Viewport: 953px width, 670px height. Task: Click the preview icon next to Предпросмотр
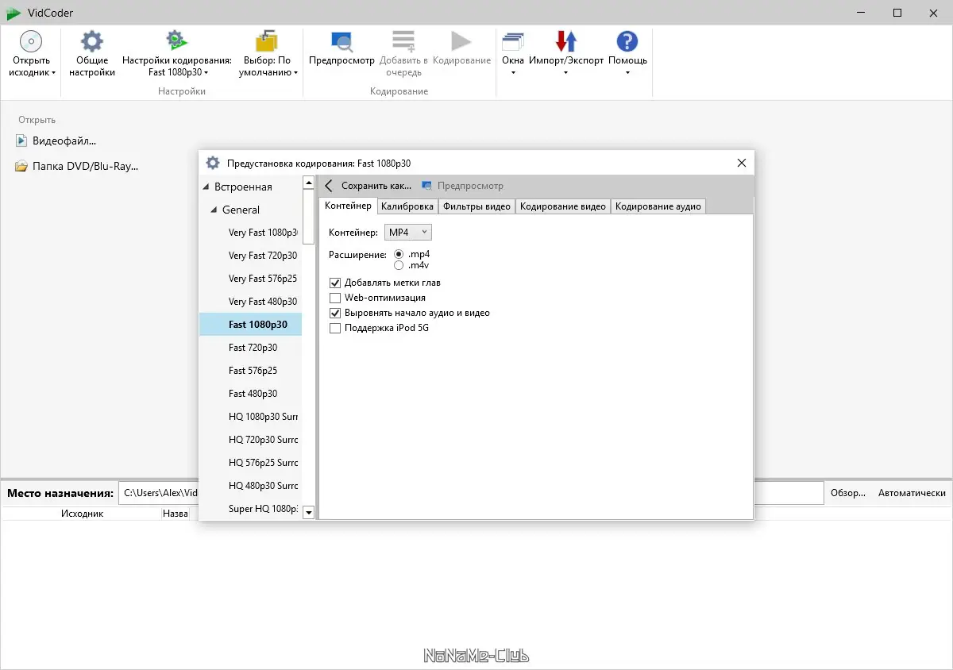[427, 186]
